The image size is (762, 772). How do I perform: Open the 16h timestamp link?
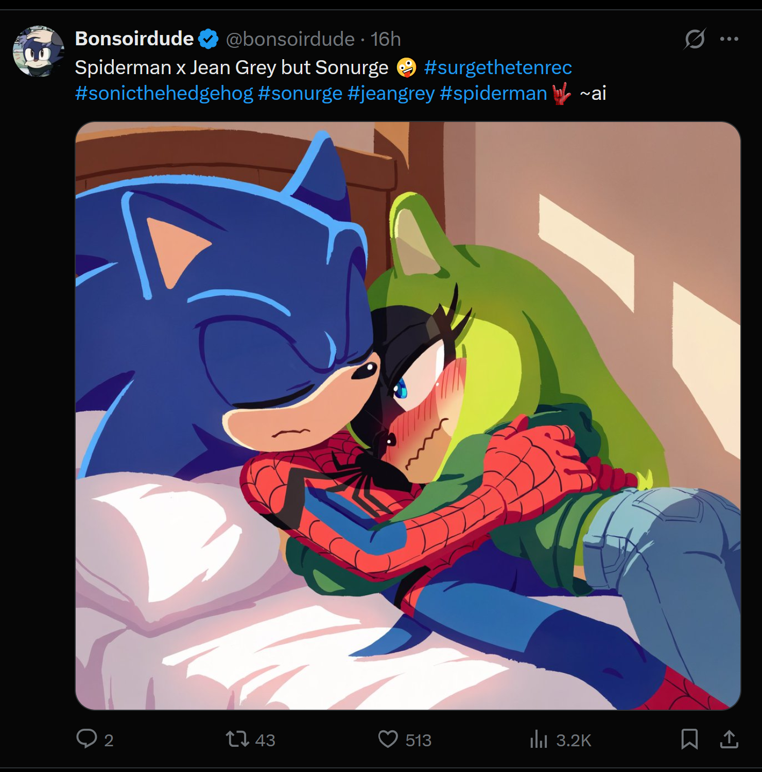386,39
